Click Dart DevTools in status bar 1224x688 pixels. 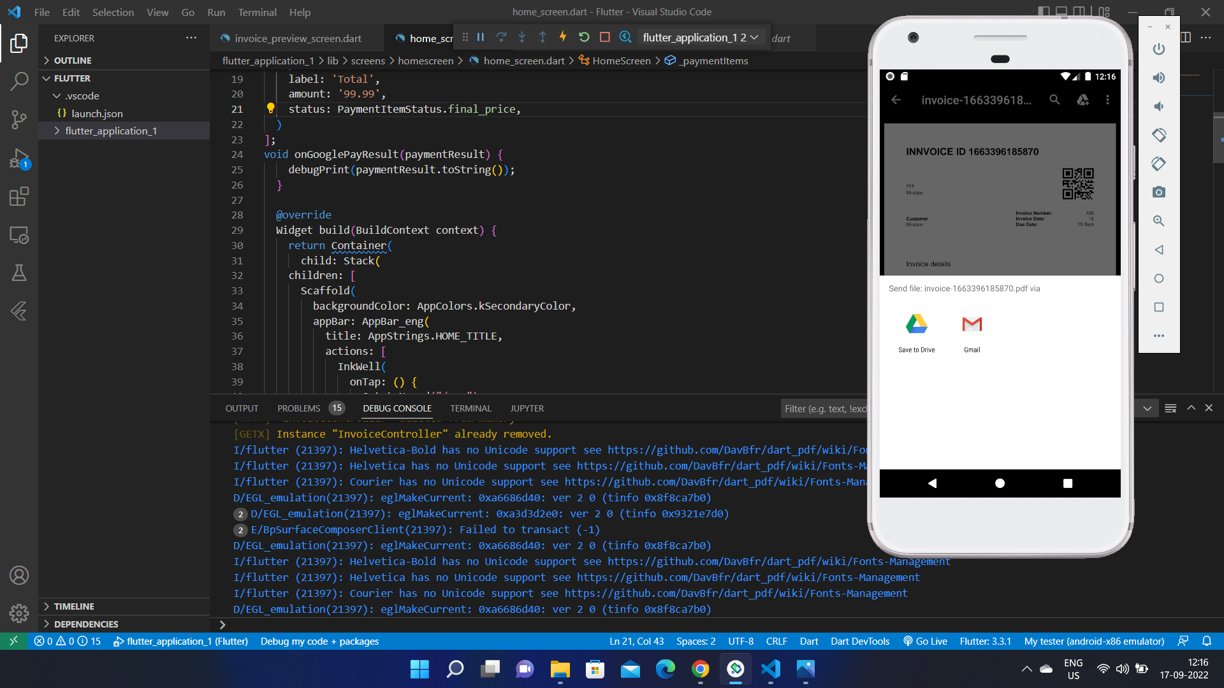click(860, 641)
